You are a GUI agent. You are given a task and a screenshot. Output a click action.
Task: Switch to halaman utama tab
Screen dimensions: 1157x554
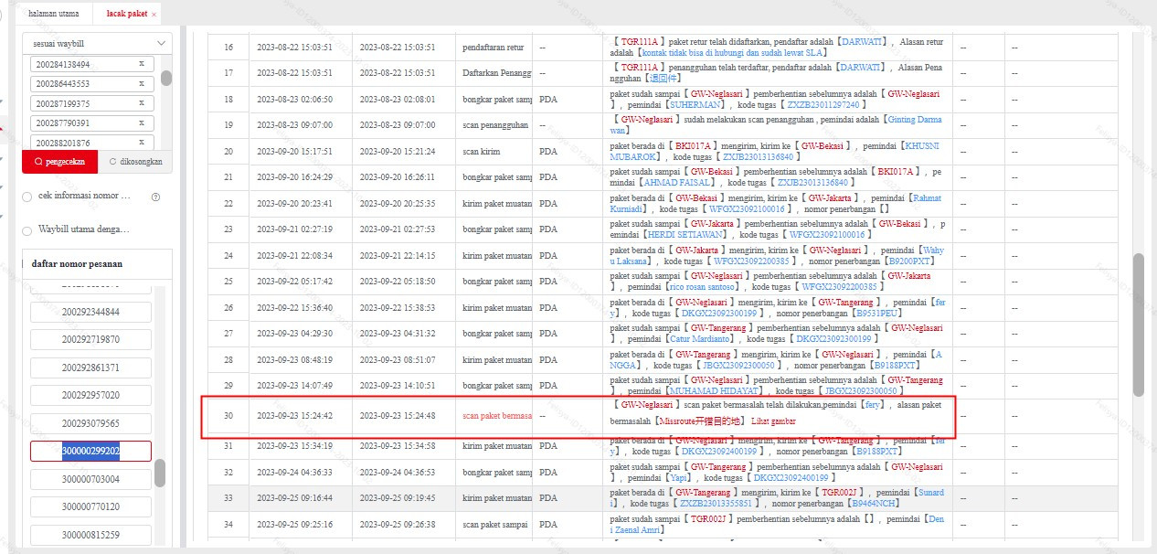(52, 15)
